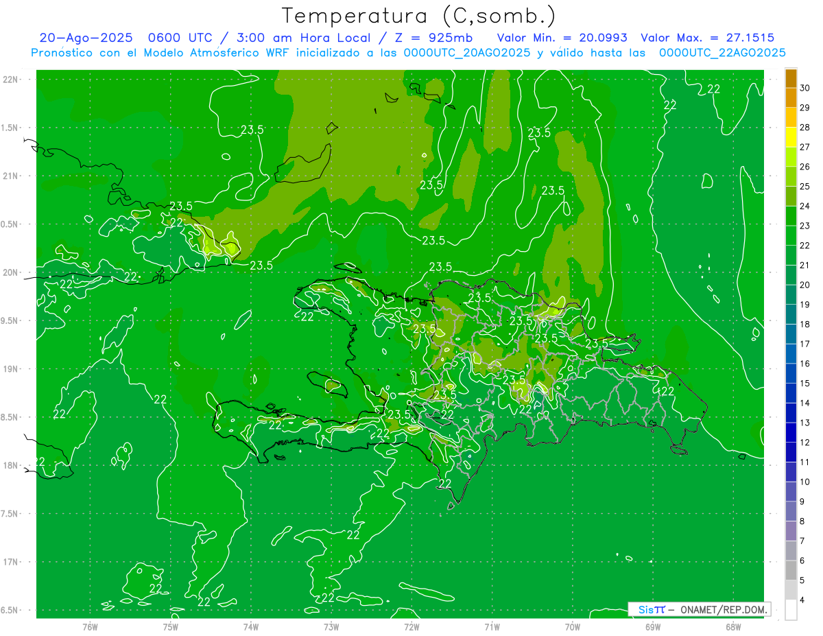This screenshot has width=823, height=636.
Task: Click the legend scale label '10'
Action: [804, 482]
